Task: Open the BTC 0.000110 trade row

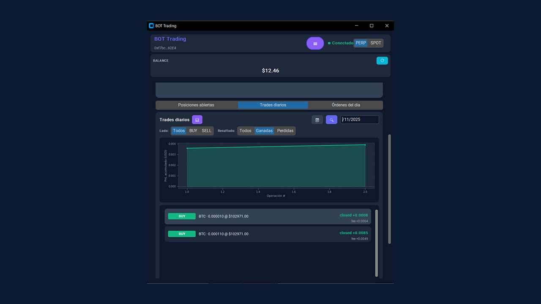Action: 268,234
